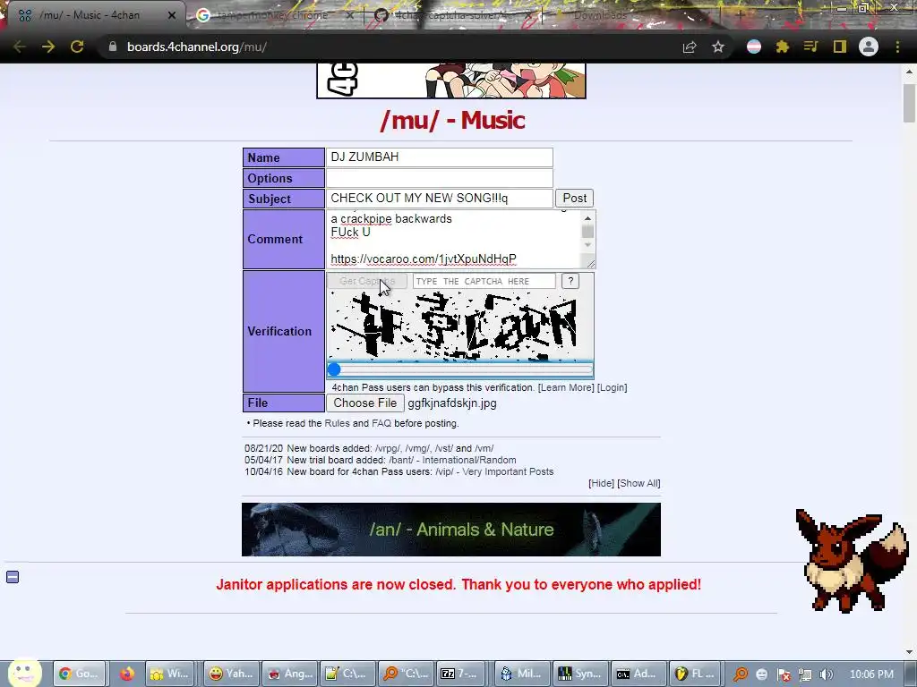917x687 pixels.
Task: Open the network tray icon
Action: [805, 674]
